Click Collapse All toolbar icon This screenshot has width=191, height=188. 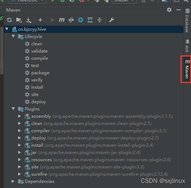coord(99,20)
